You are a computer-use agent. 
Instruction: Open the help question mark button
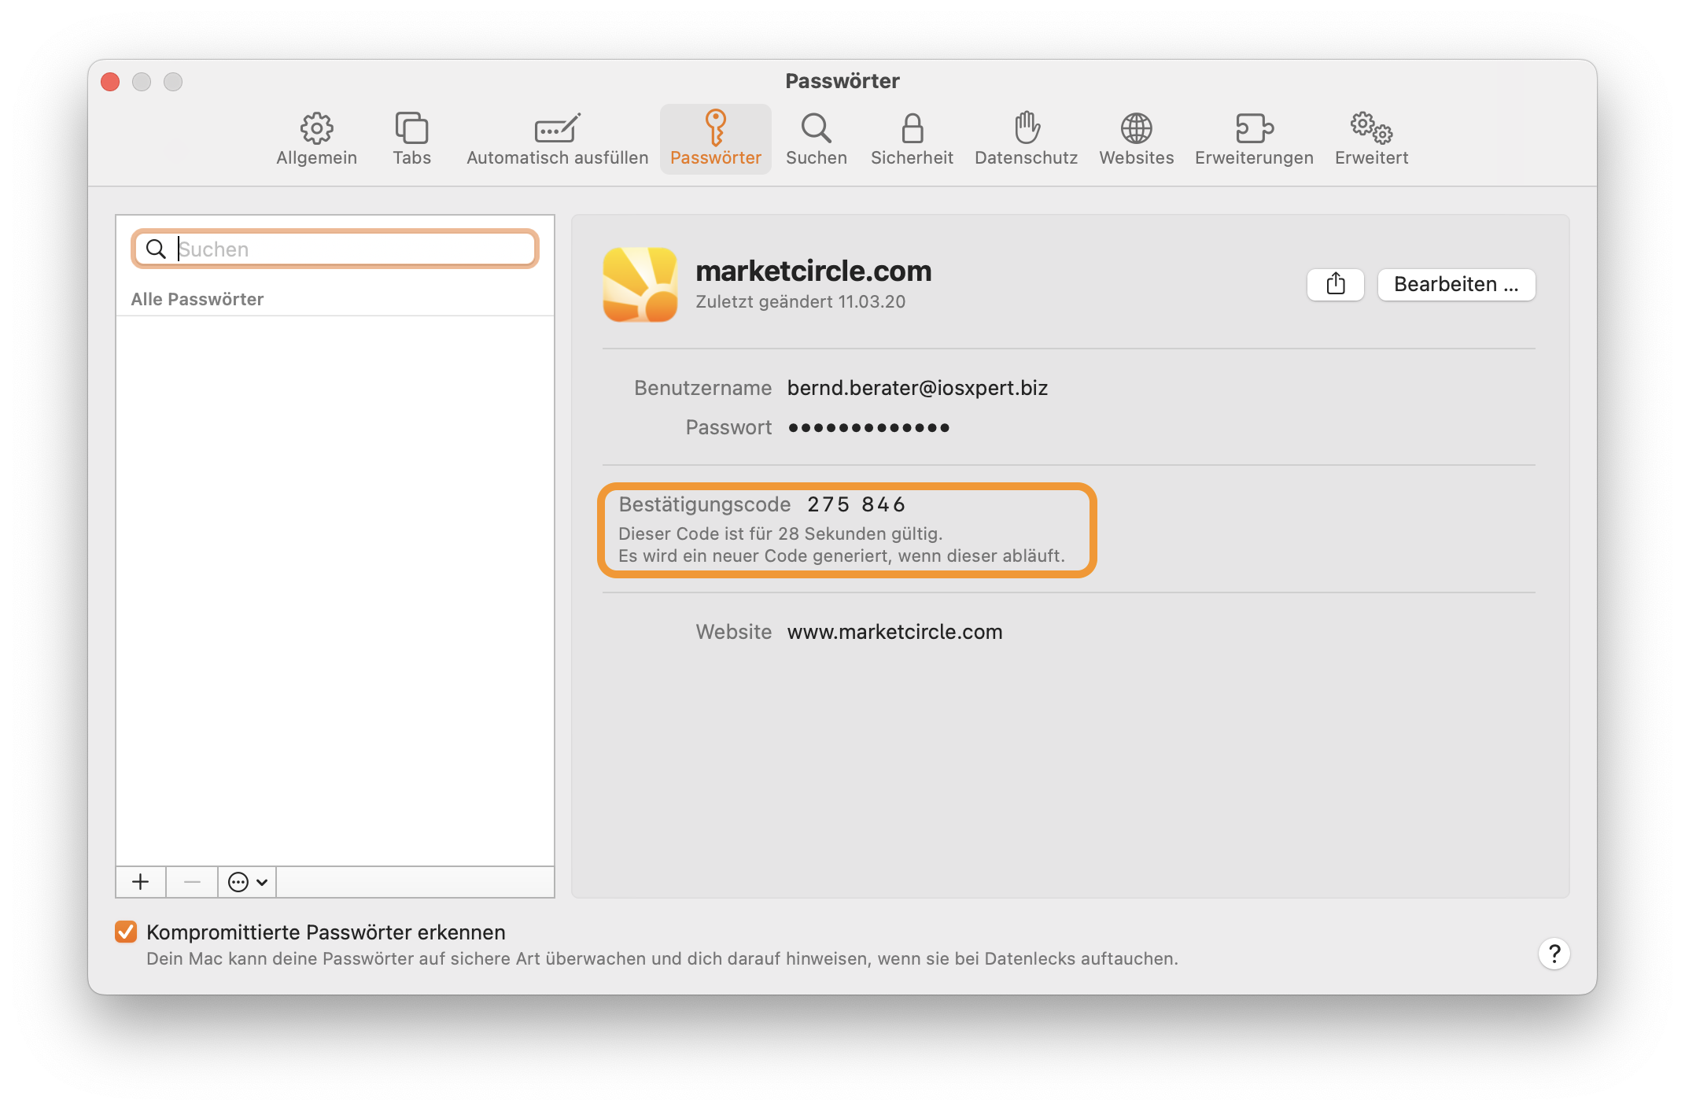point(1554,954)
